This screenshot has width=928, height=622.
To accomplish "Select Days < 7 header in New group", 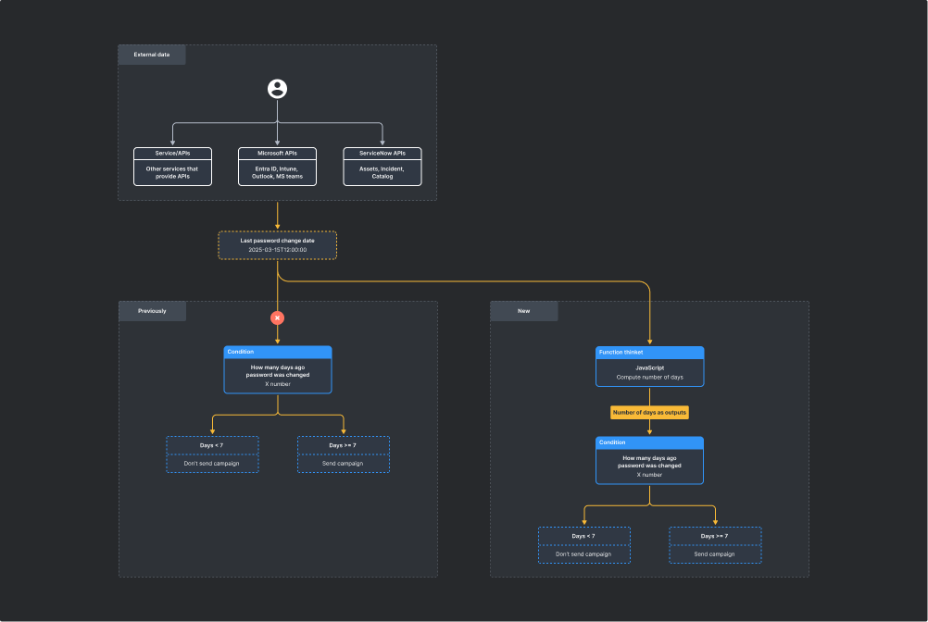I will pos(584,536).
